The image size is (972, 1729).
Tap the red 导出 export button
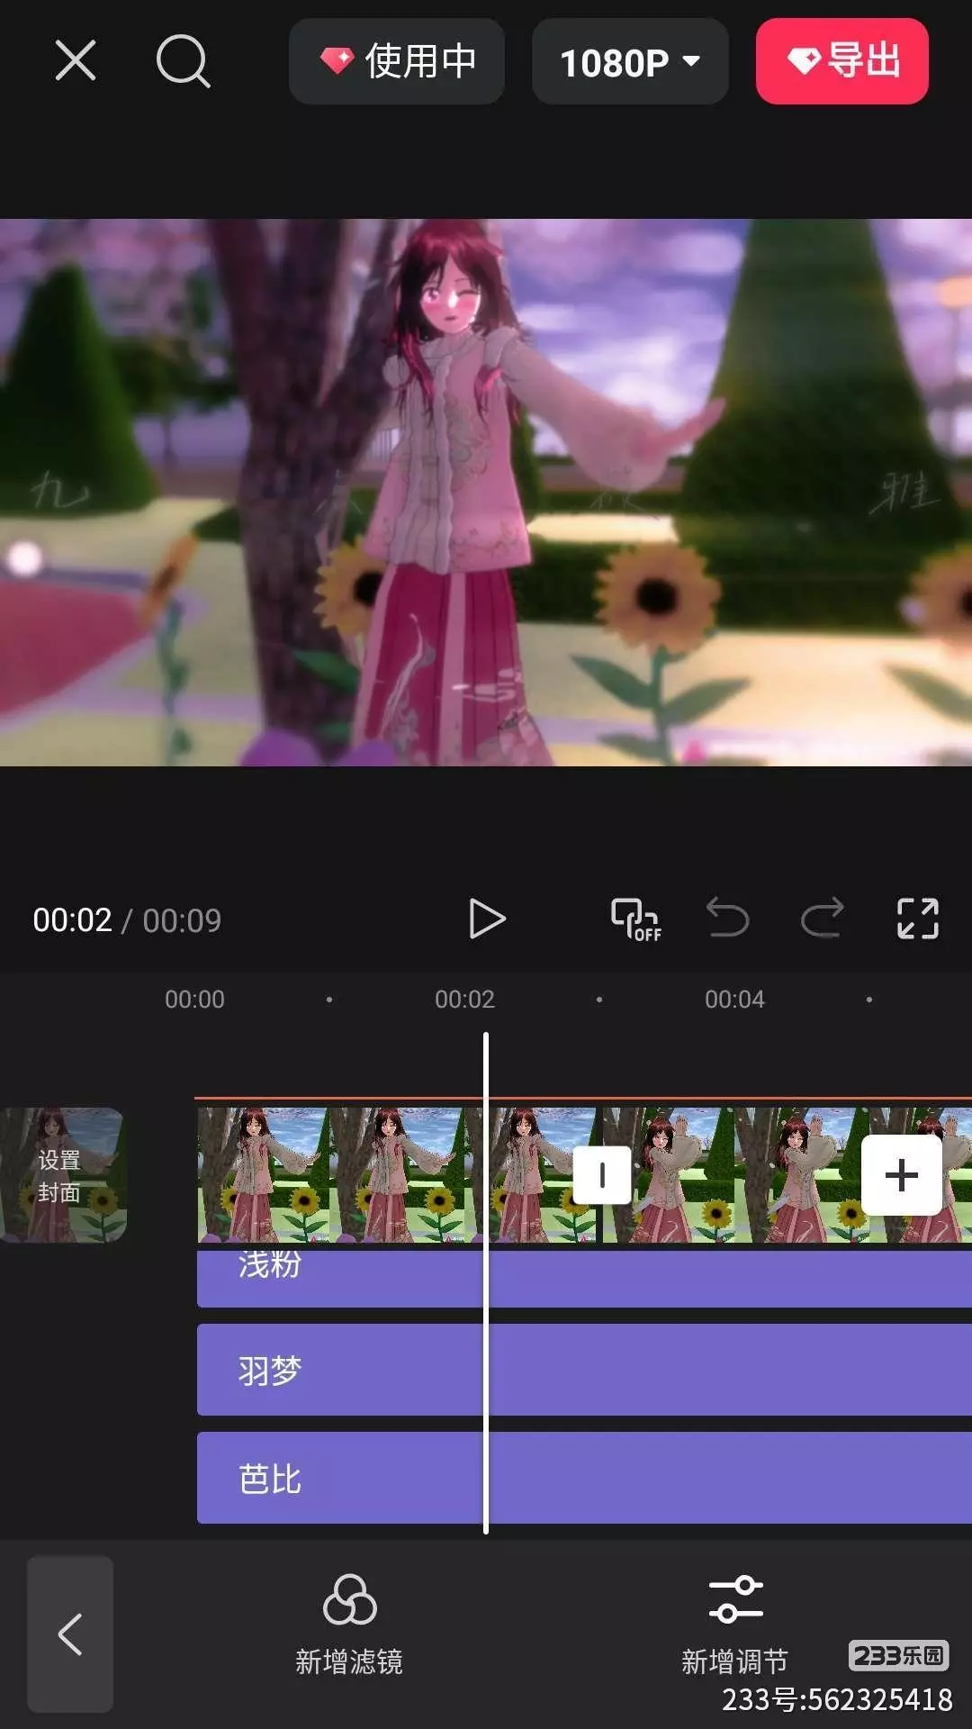(x=842, y=61)
